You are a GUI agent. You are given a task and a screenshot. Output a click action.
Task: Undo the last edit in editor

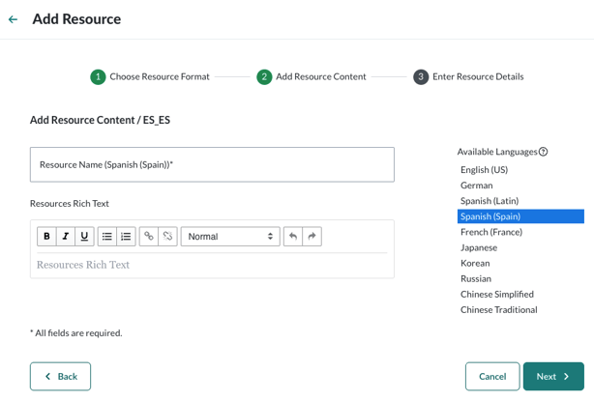click(x=293, y=237)
